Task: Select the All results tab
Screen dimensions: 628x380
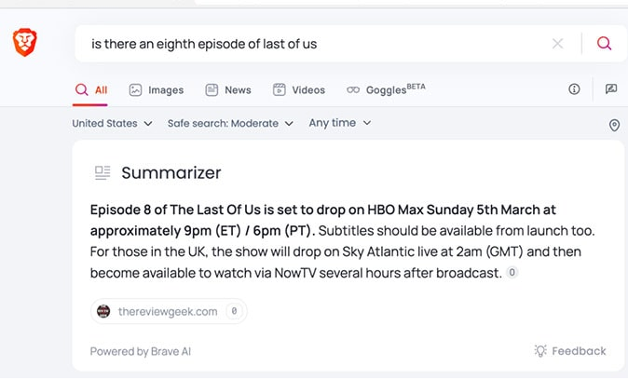Action: 91,90
